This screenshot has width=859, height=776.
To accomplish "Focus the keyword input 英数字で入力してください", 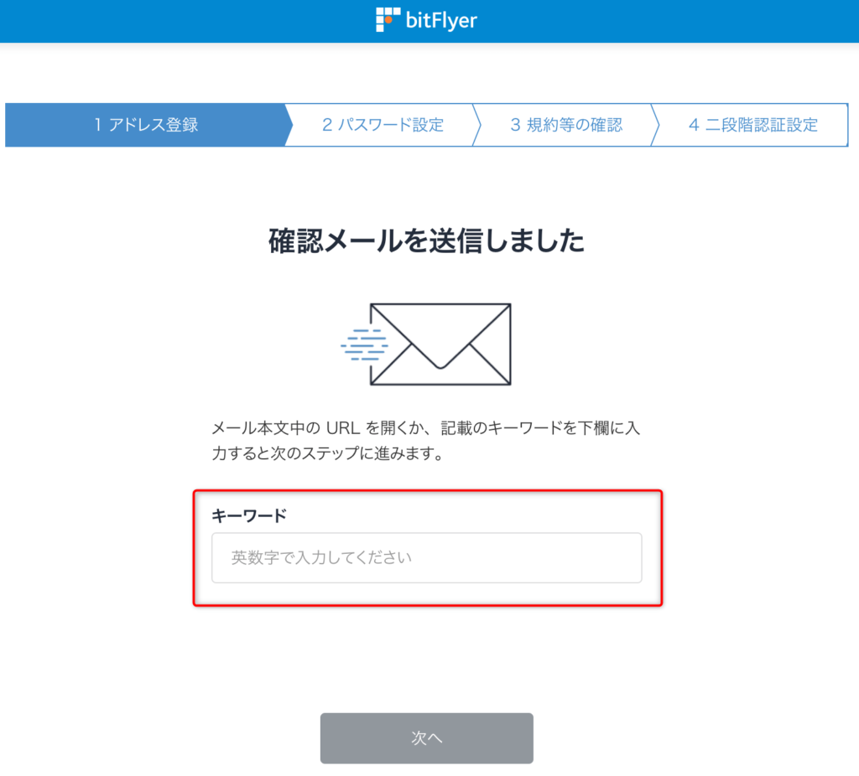I will click(427, 557).
